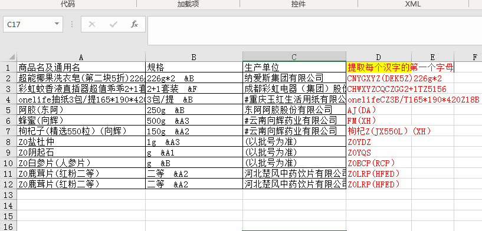Click cell 枸杞子(精选550粒)(向辉)
The image size is (482, 231).
pyautogui.click(x=81, y=131)
